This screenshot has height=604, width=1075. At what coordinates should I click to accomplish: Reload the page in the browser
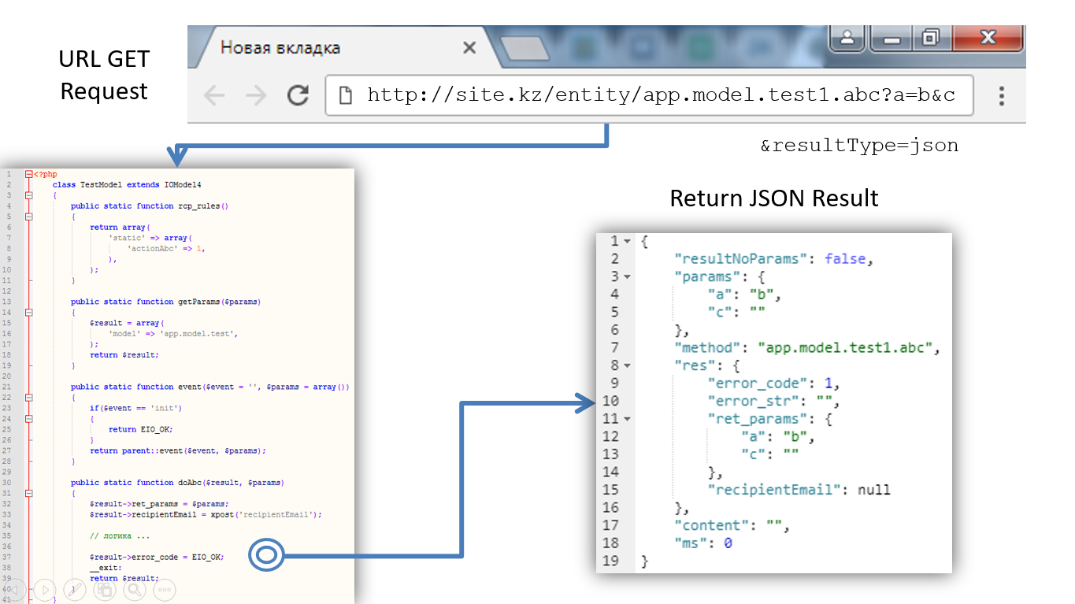tap(297, 96)
